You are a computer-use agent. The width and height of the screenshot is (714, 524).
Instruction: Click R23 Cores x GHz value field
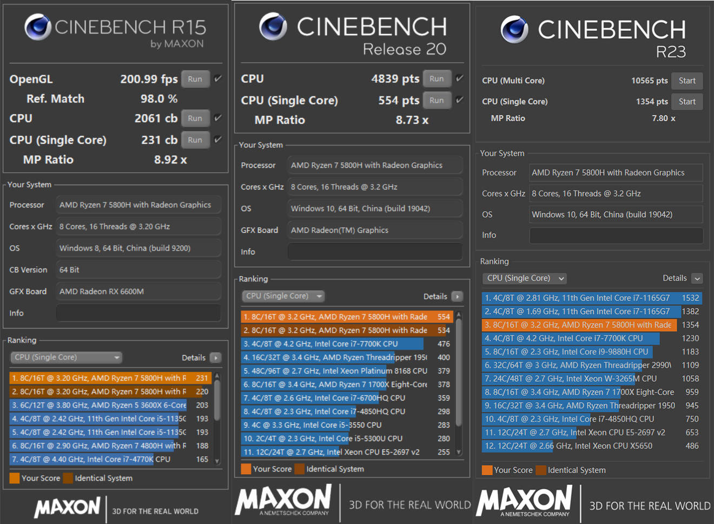616,193
